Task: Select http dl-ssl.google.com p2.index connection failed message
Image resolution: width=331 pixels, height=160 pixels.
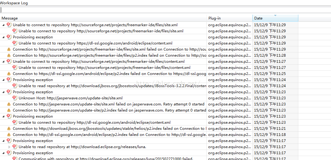Action: [x=109, y=135]
